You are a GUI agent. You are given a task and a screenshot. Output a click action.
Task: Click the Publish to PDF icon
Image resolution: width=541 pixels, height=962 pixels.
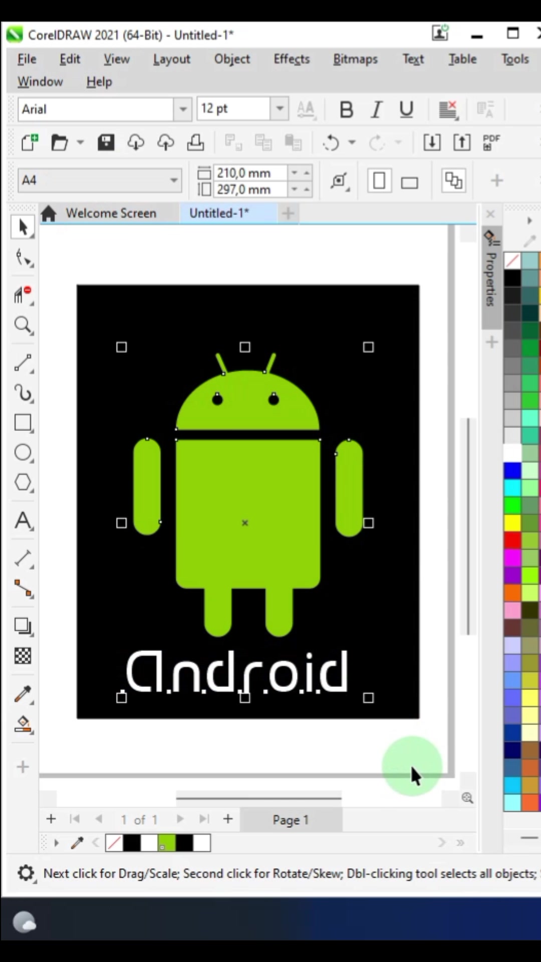[x=491, y=143]
